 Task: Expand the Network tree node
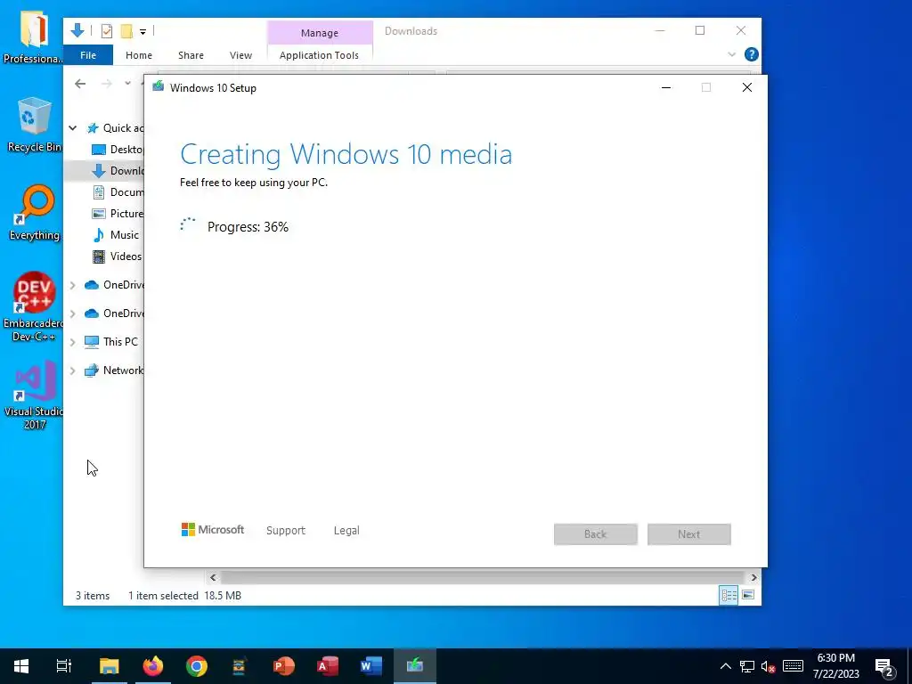(73, 370)
